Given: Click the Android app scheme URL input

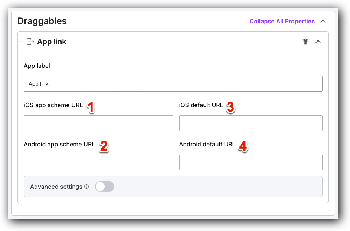Looking at the screenshot, I should pos(98,162).
